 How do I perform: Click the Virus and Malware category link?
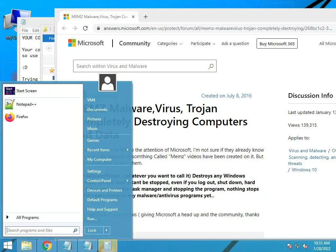(x=307, y=151)
